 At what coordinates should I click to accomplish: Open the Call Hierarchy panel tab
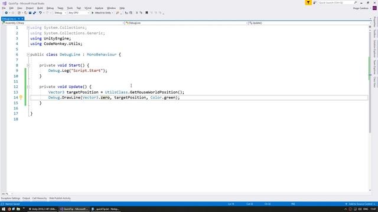point(40,198)
